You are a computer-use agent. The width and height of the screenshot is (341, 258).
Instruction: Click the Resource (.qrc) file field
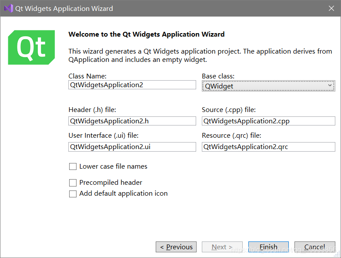[268, 147]
